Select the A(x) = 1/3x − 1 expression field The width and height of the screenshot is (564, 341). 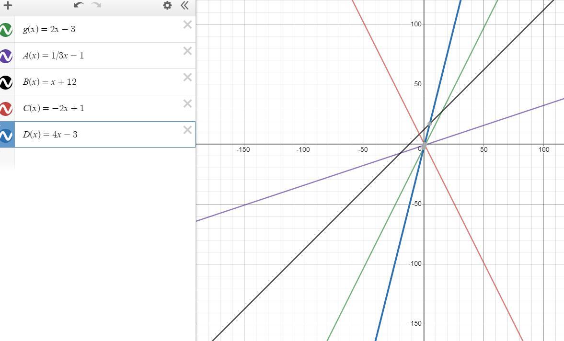point(104,56)
